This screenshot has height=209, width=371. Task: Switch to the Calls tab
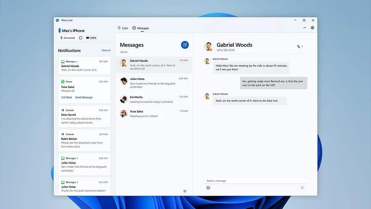[124, 28]
